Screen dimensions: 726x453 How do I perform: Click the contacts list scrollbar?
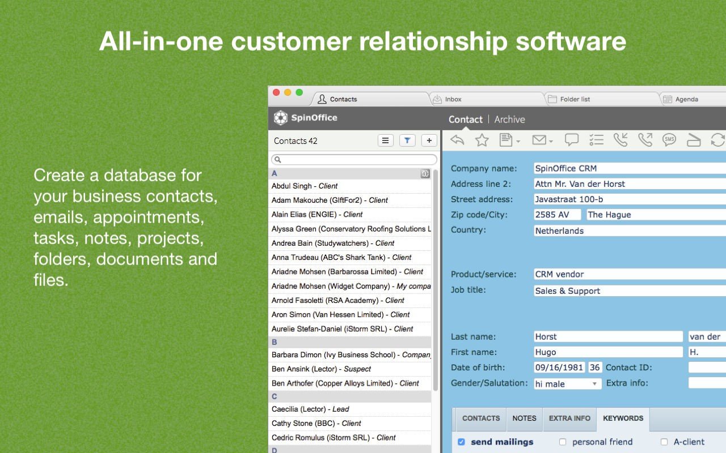pos(436,280)
